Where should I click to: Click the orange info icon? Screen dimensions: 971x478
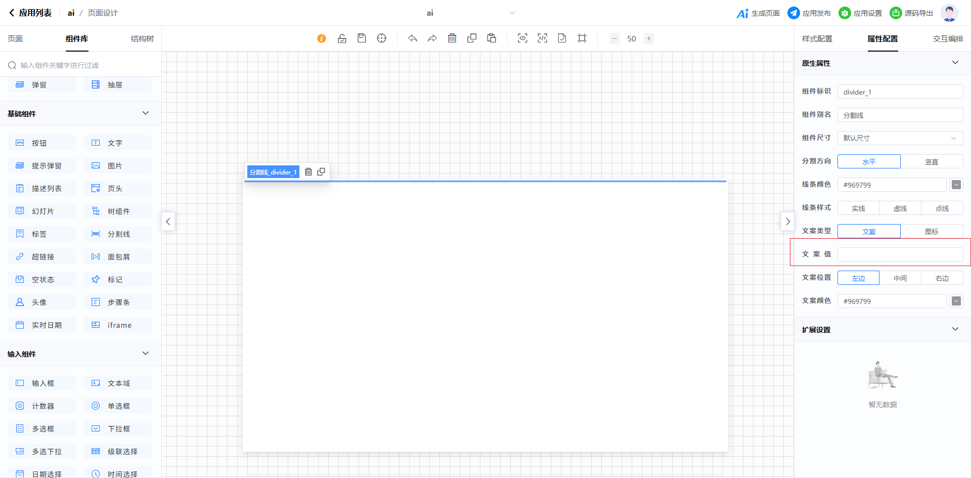click(322, 38)
